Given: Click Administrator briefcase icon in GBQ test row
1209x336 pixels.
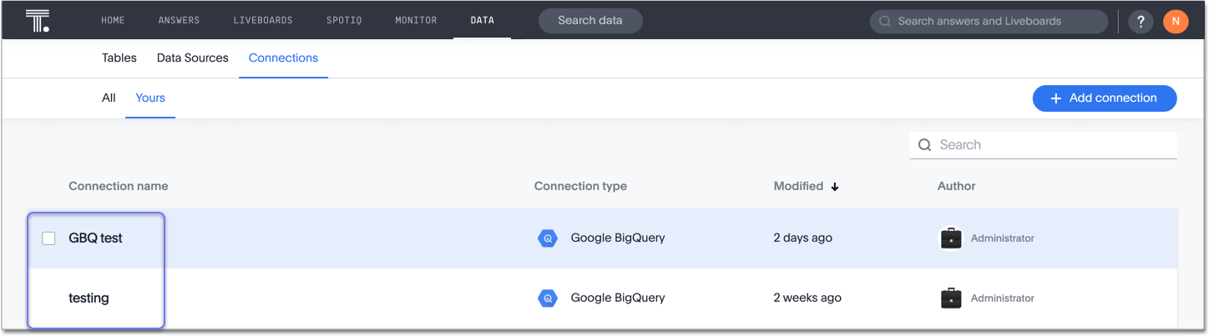Looking at the screenshot, I should (950, 238).
